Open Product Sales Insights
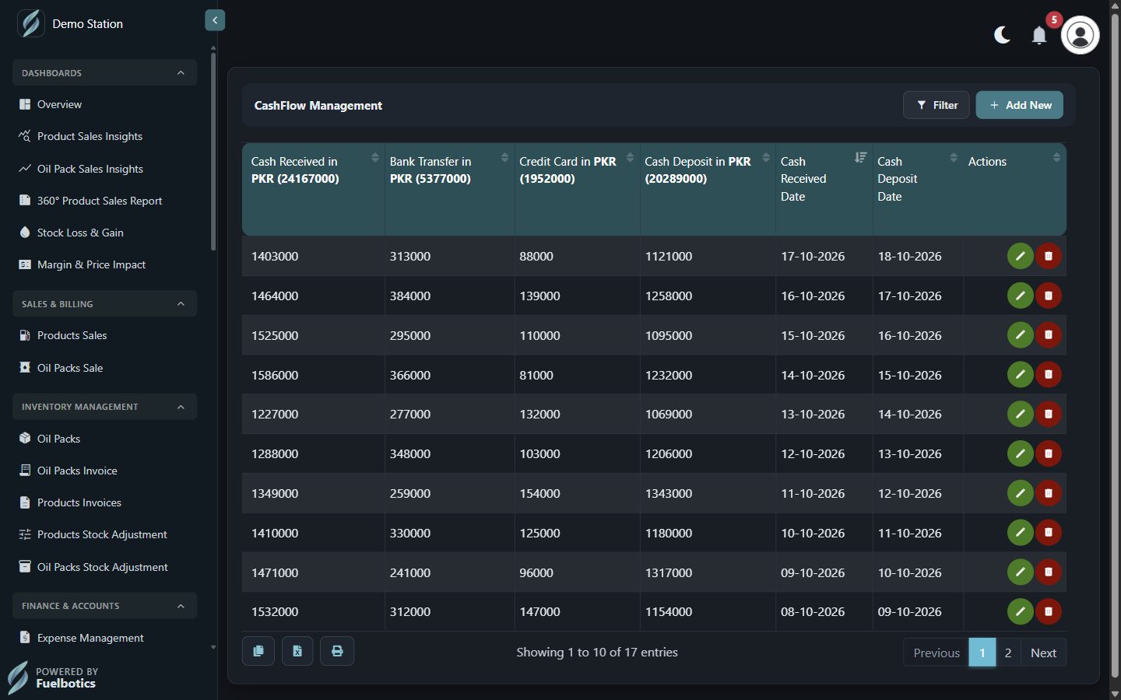 [90, 136]
